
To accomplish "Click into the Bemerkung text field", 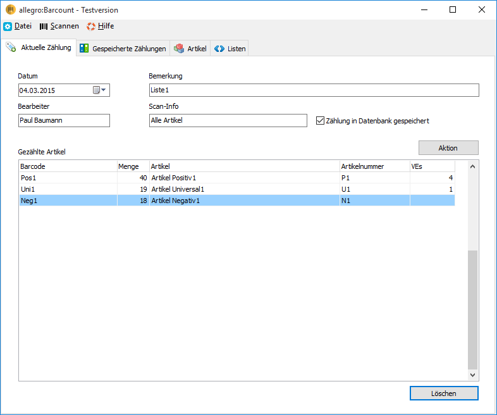I will point(314,90).
